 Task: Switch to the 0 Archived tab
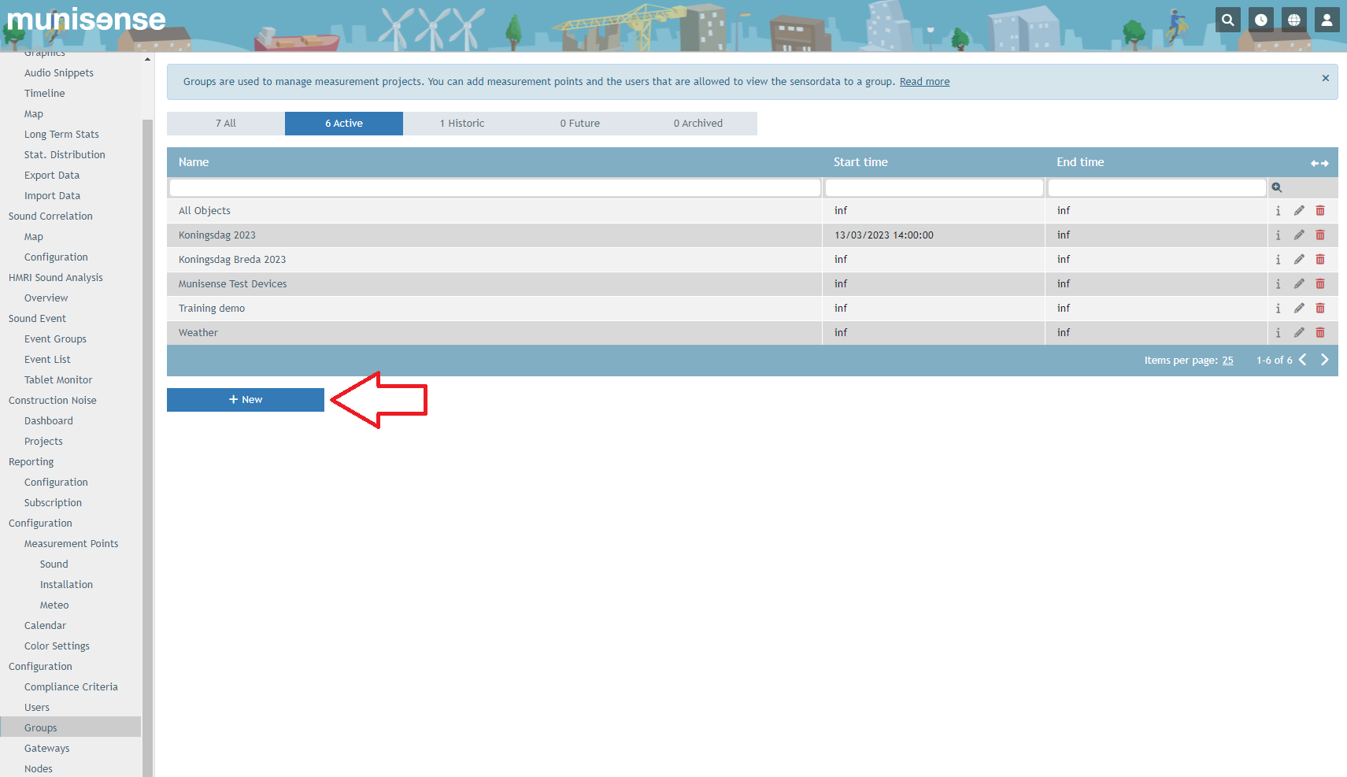click(698, 124)
